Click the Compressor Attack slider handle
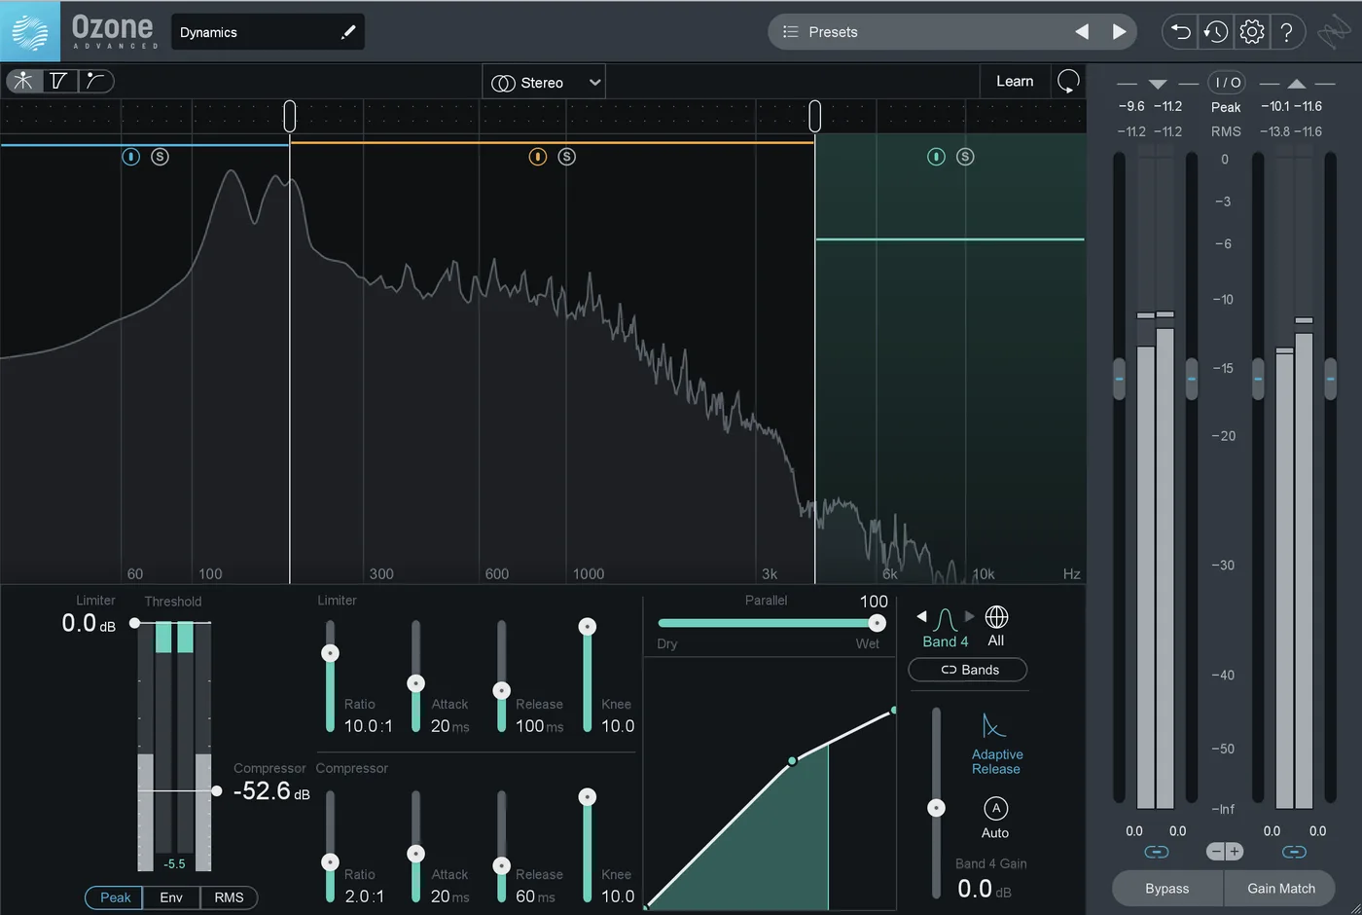Image resolution: width=1362 pixels, height=915 pixels. point(415,854)
